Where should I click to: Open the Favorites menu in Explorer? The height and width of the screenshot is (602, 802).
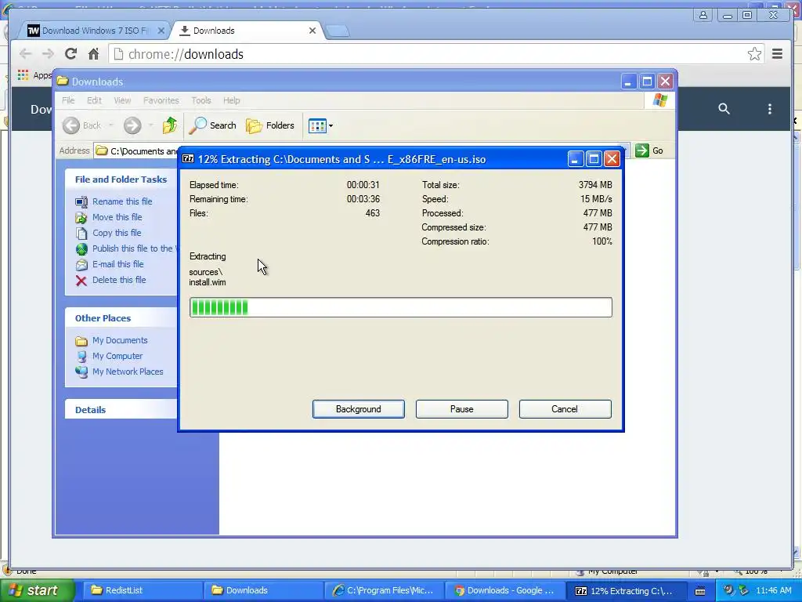(161, 100)
